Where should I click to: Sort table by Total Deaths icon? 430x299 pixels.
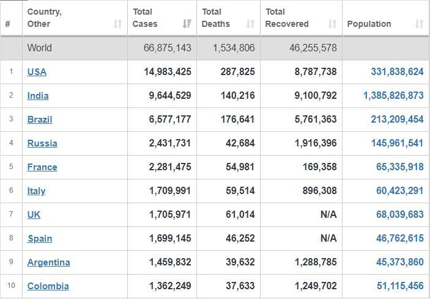pyautogui.click(x=250, y=24)
